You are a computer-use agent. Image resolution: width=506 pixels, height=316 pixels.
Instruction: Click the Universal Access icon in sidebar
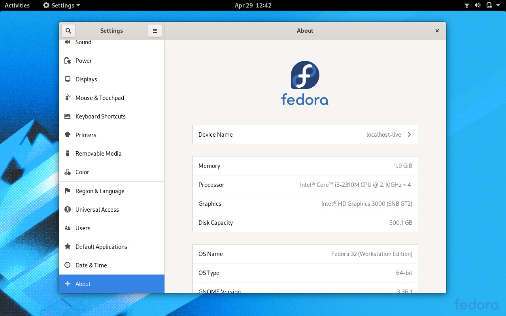(68, 210)
